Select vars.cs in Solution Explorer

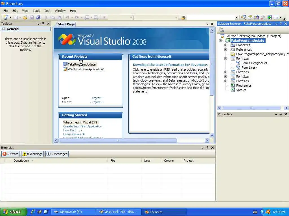pyautogui.click(x=241, y=90)
